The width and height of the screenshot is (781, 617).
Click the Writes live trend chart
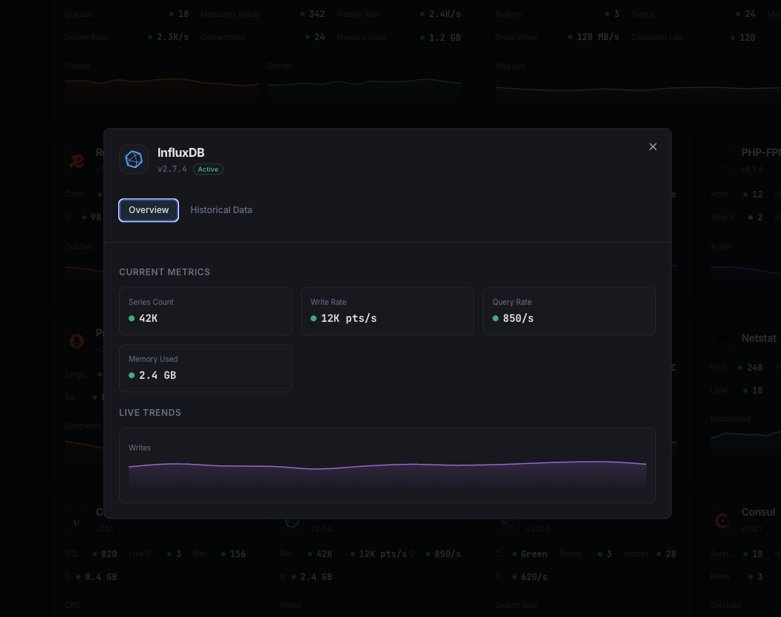point(388,465)
